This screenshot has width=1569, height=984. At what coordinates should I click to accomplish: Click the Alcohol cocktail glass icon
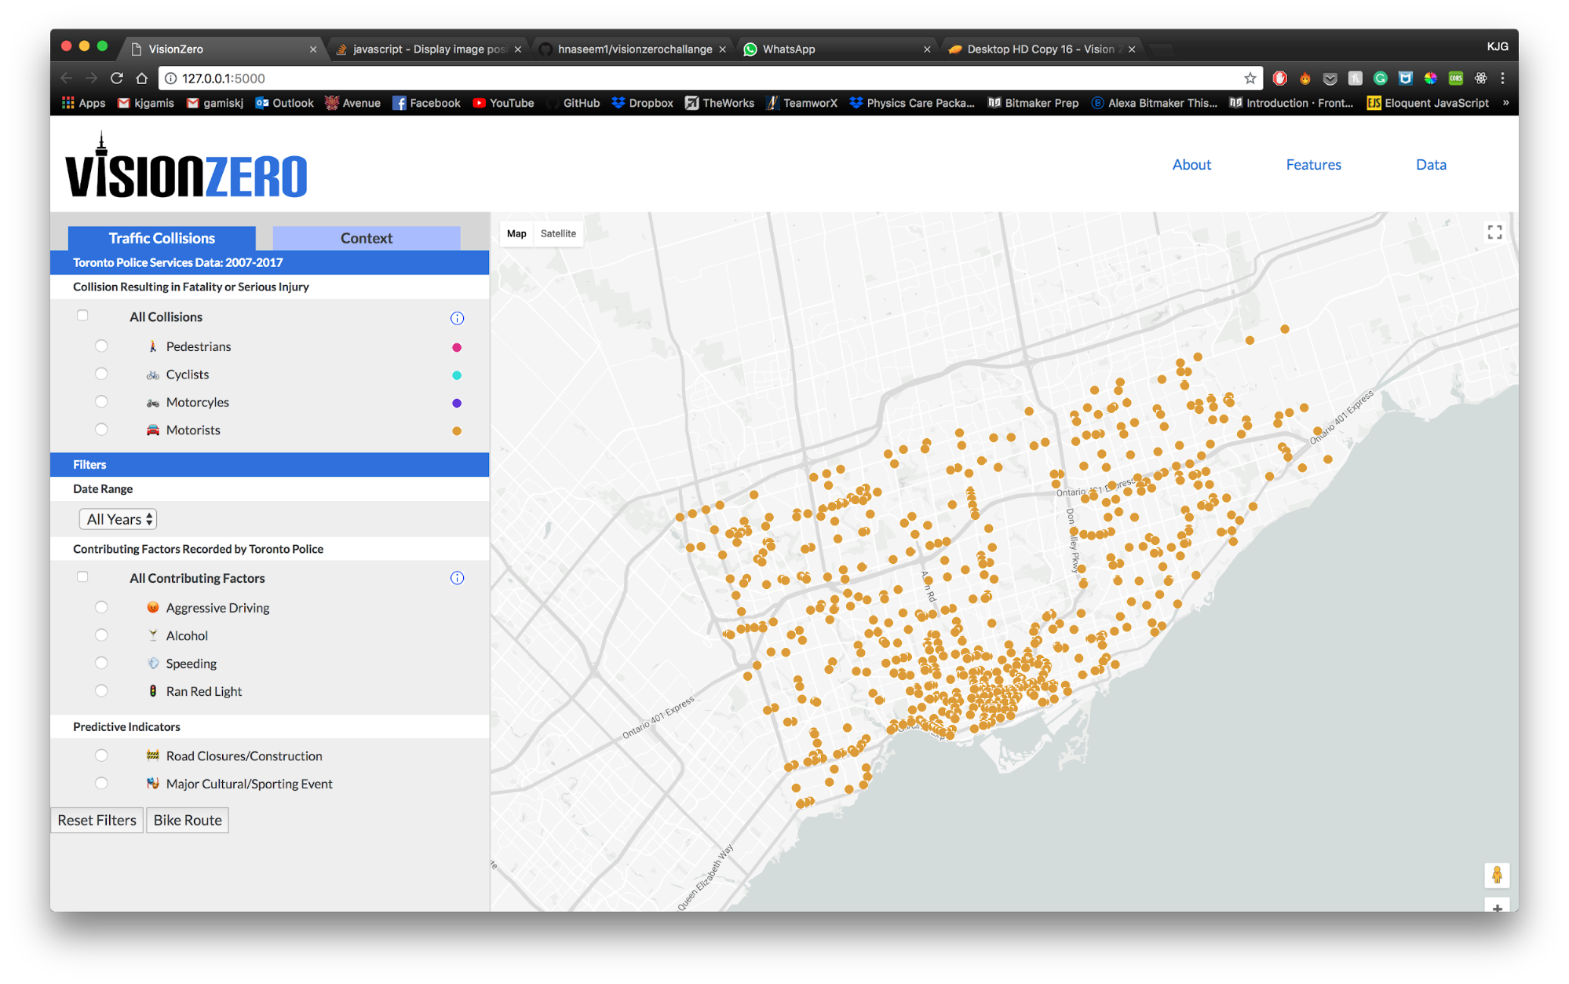pos(153,635)
